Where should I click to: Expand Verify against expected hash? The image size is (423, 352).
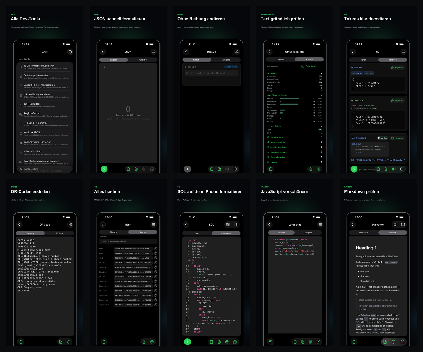tap(128, 241)
